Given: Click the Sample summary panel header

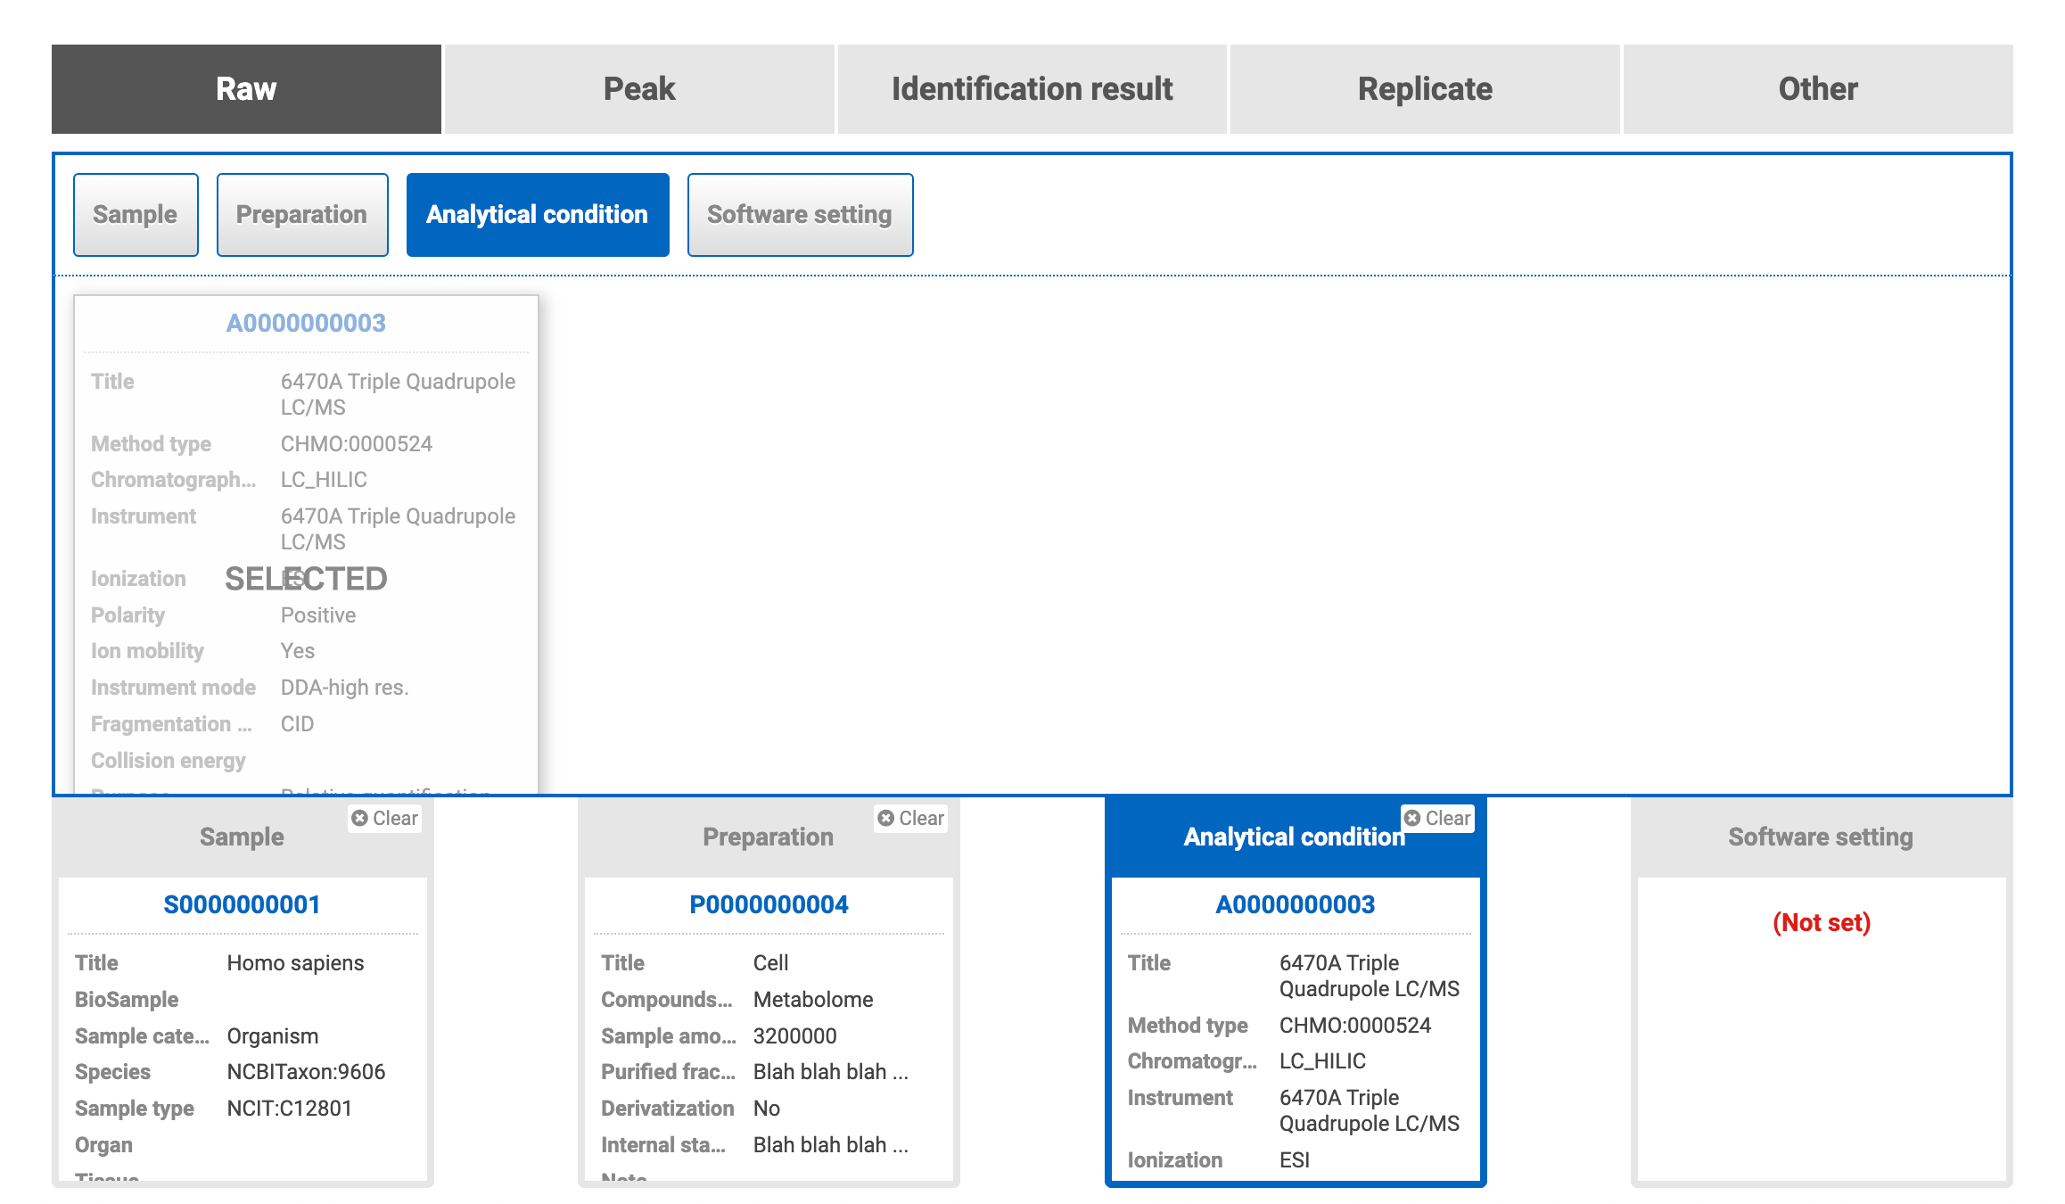Looking at the screenshot, I should [x=242, y=837].
